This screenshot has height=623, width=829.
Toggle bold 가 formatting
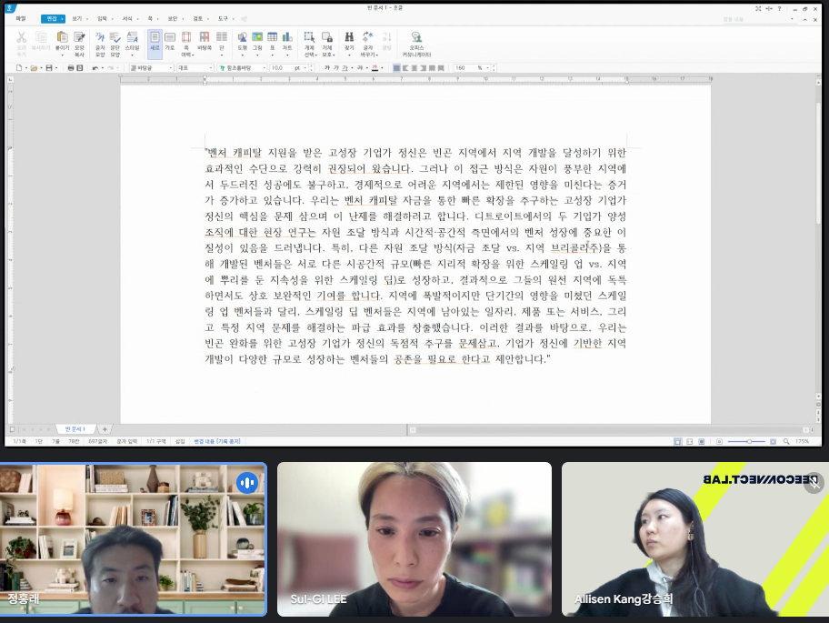[x=327, y=67]
